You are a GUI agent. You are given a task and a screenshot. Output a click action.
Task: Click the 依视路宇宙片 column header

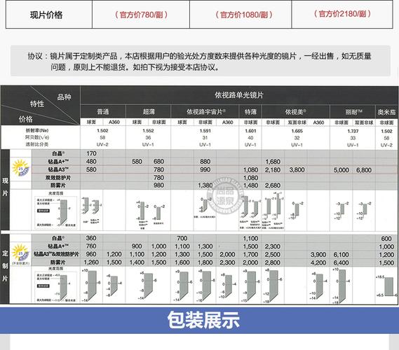point(205,111)
